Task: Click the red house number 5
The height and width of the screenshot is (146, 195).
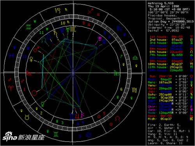Action: 104,113
